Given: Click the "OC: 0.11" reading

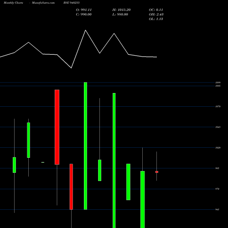Looking at the screenshot, I should click(x=156, y=10).
